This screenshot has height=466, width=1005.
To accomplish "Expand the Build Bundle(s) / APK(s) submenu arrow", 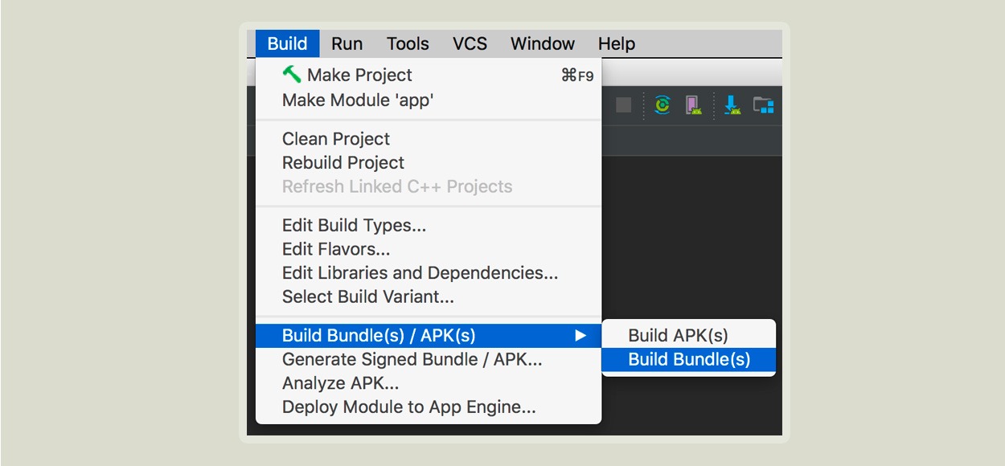I will coord(580,336).
